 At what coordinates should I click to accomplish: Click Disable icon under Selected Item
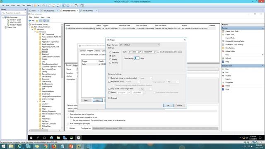[223, 76]
